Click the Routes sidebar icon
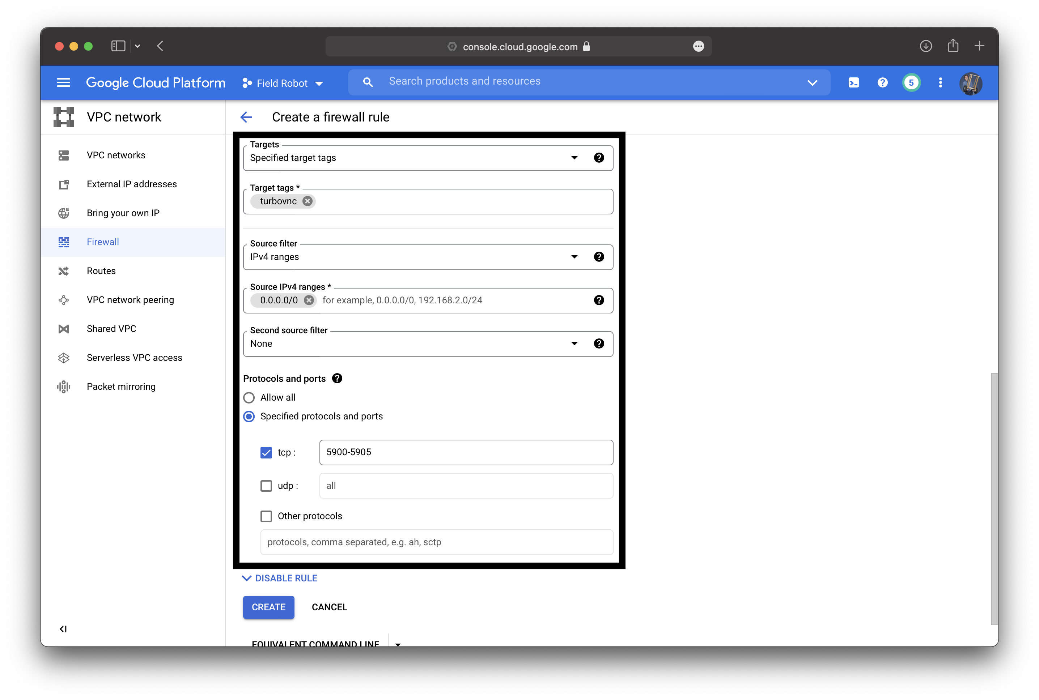 click(x=63, y=271)
